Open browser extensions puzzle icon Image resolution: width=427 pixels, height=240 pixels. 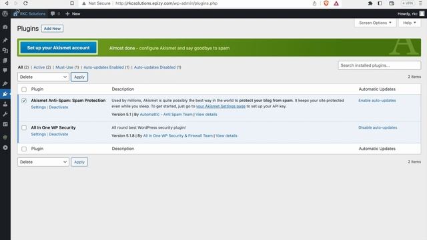pyautogui.click(x=370, y=3)
